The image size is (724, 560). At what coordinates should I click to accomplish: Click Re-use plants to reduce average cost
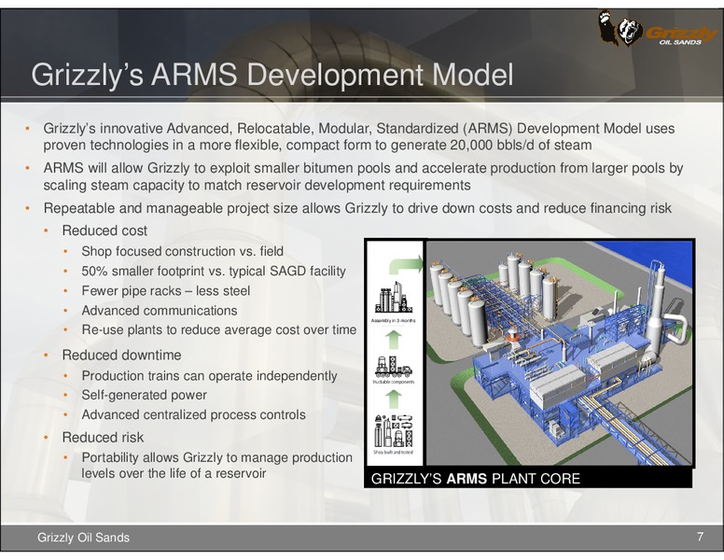tap(219, 329)
